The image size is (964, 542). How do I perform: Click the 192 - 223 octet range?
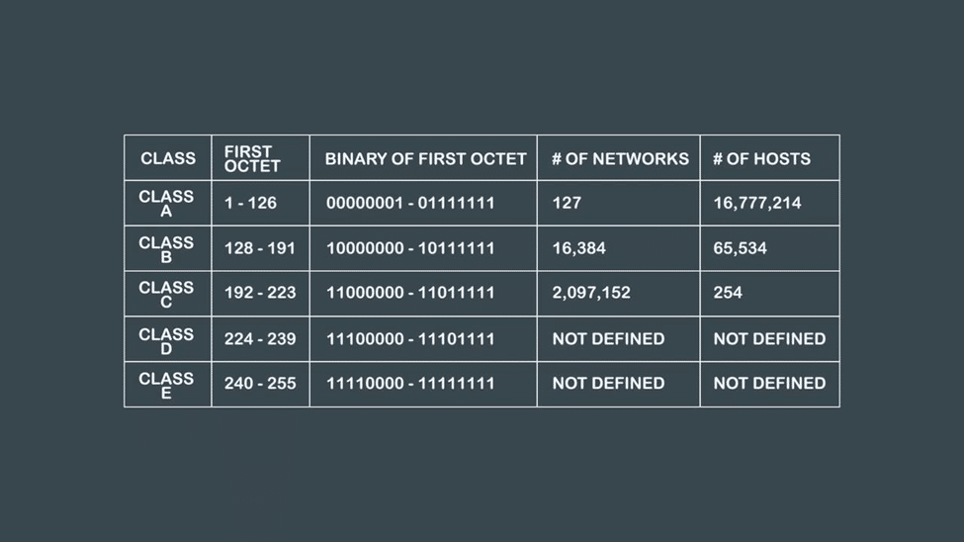coord(260,293)
